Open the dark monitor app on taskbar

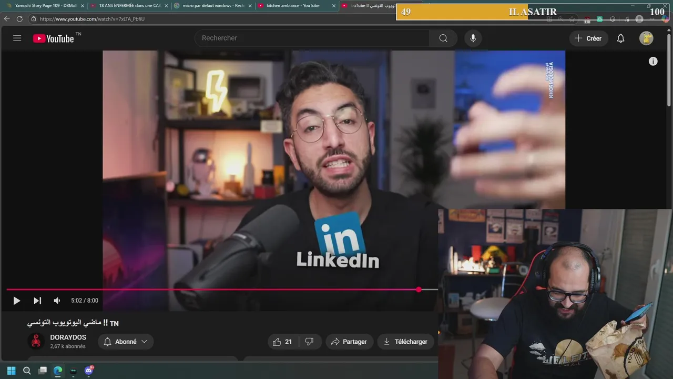pyautogui.click(x=73, y=371)
